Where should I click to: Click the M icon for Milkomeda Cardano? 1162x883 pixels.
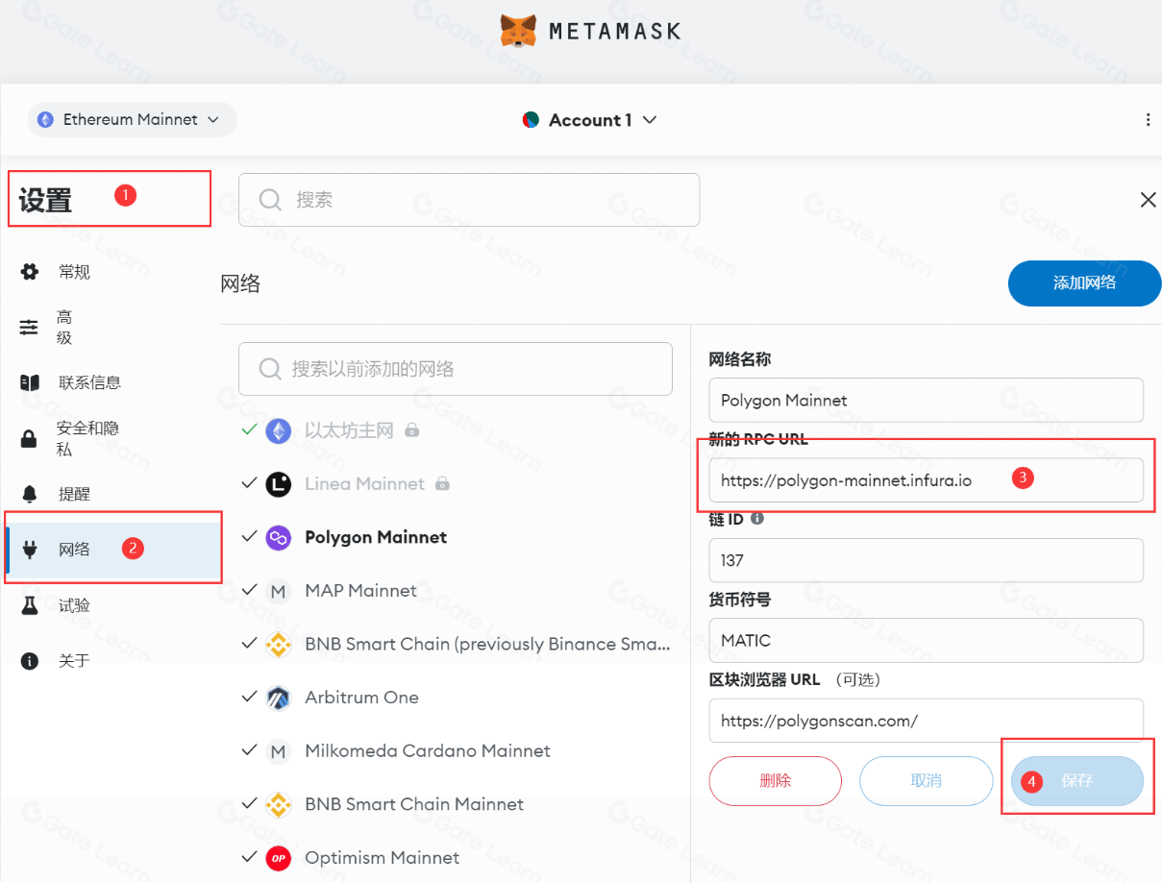click(279, 750)
